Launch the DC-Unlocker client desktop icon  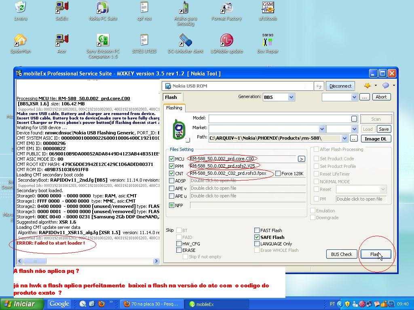point(185,44)
